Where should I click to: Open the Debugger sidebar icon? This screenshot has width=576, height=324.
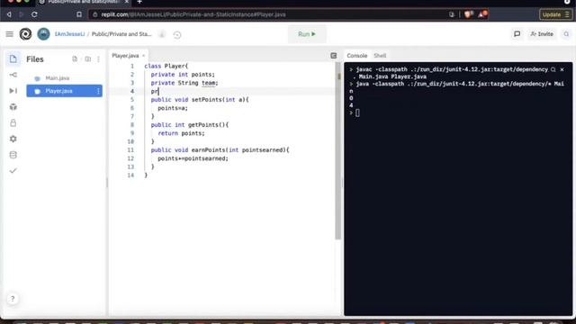click(13, 91)
